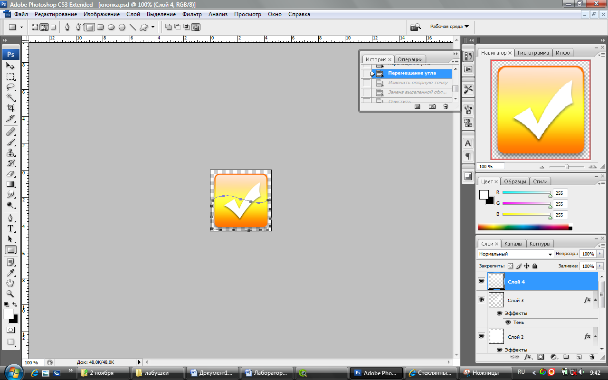Click foreground color swatch in Color panel

click(x=484, y=195)
